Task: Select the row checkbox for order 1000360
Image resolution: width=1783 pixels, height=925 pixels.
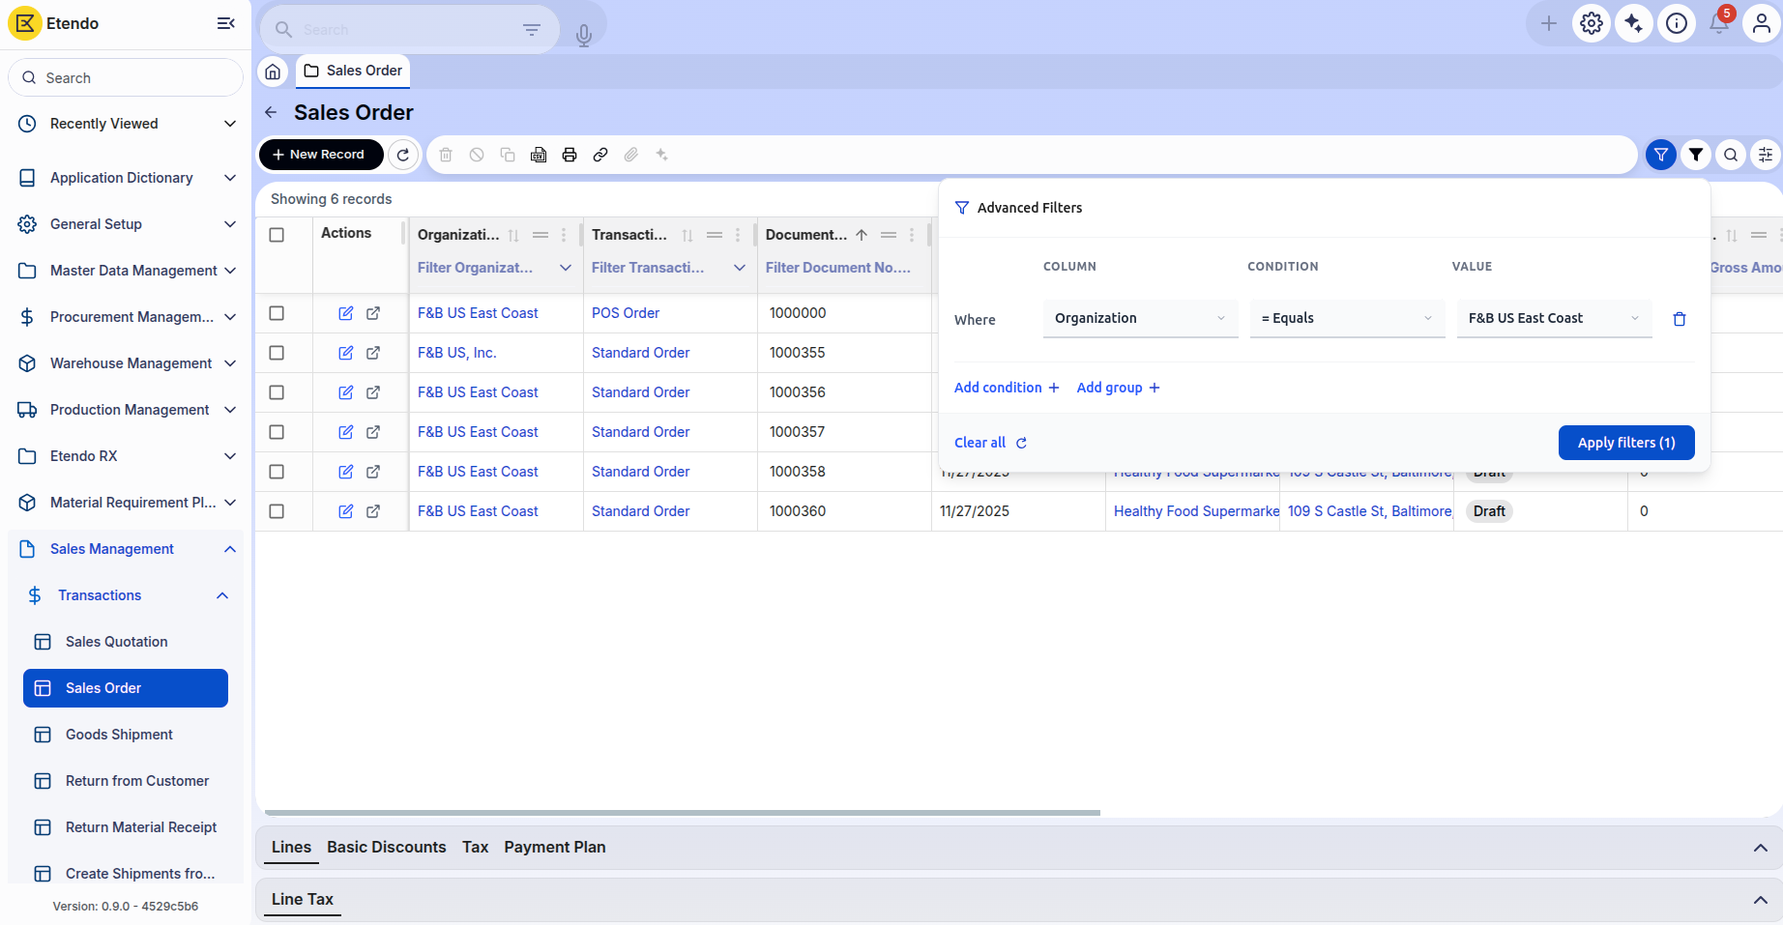Action: (277, 511)
